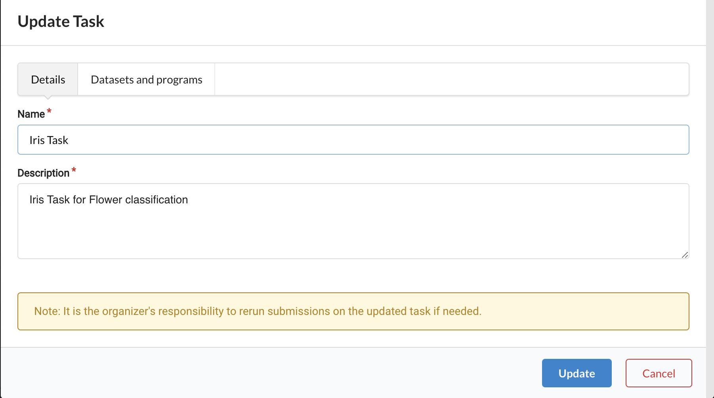Click the yellow organizer's responsibility note

353,311
